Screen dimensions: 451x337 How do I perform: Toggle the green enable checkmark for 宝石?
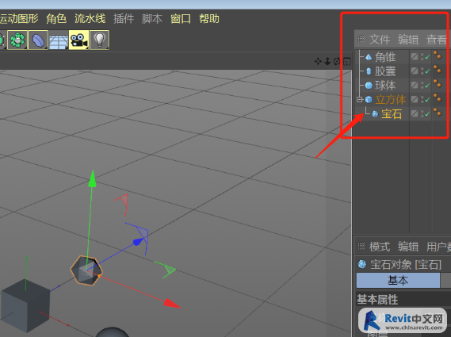tap(427, 114)
